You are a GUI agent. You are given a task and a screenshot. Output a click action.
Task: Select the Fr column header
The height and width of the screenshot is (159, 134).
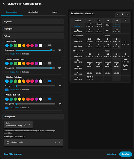(x=125, y=21)
